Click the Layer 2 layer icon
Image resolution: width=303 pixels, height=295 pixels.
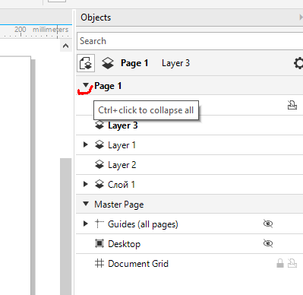[x=99, y=164]
